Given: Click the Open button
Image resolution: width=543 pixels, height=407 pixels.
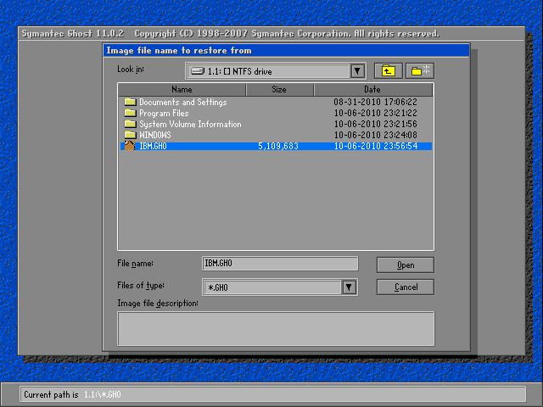Looking at the screenshot, I should click(x=406, y=265).
